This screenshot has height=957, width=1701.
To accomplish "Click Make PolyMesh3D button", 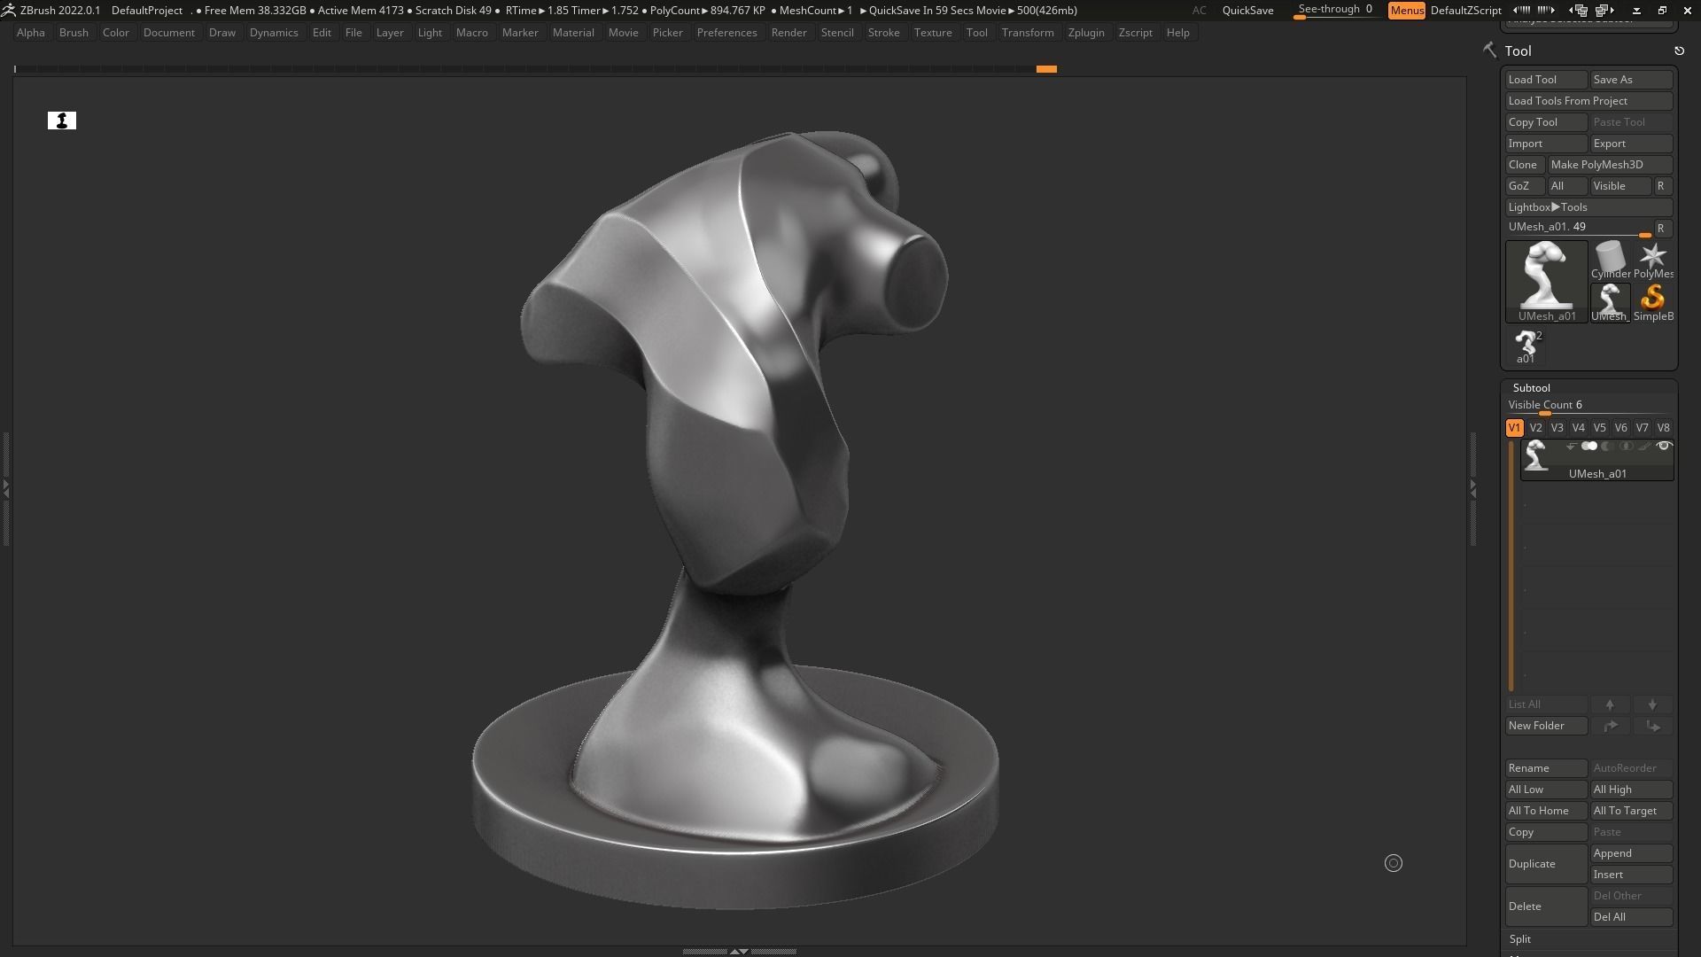I will click(1611, 165).
